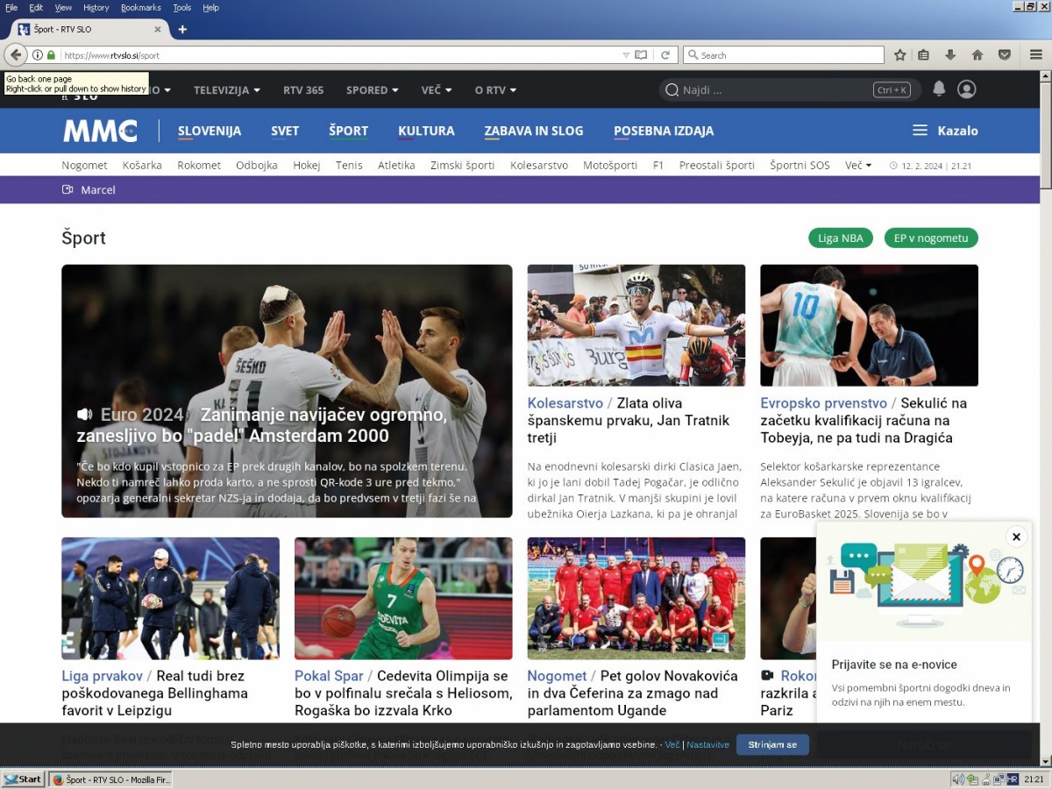1052x789 pixels.
Task: Open the Firefox hamburger menu
Action: click(x=1035, y=55)
